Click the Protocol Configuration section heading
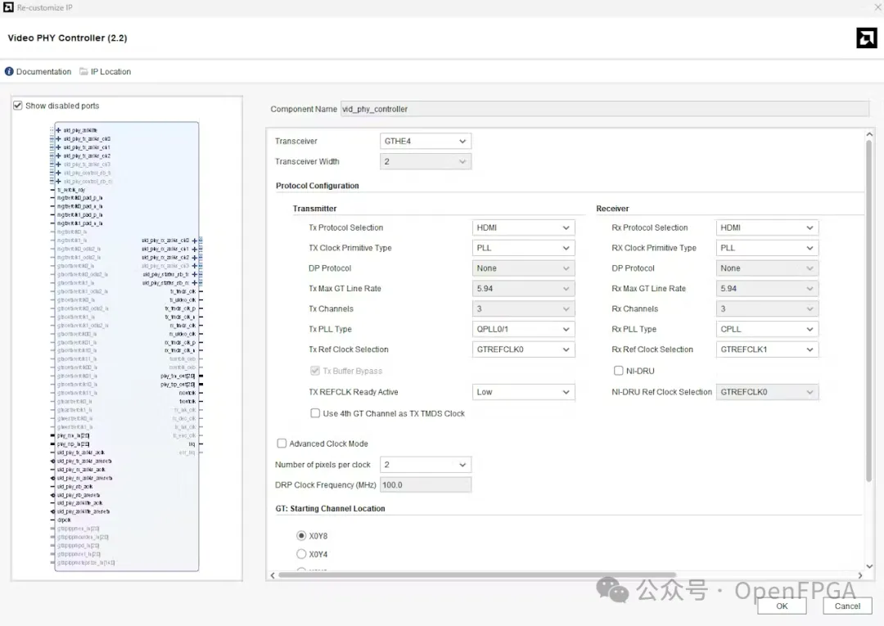884x626 pixels. [x=318, y=186]
